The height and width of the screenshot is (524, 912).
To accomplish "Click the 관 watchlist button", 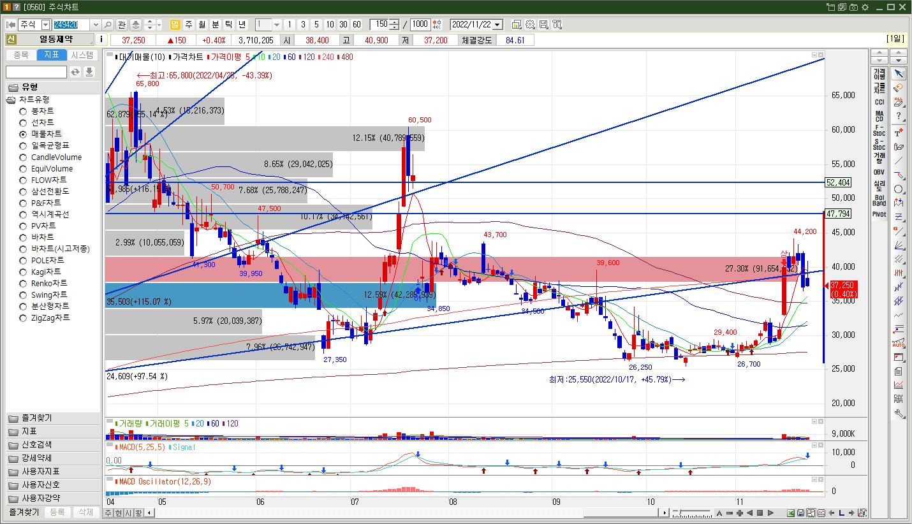I will pyautogui.click(x=122, y=24).
